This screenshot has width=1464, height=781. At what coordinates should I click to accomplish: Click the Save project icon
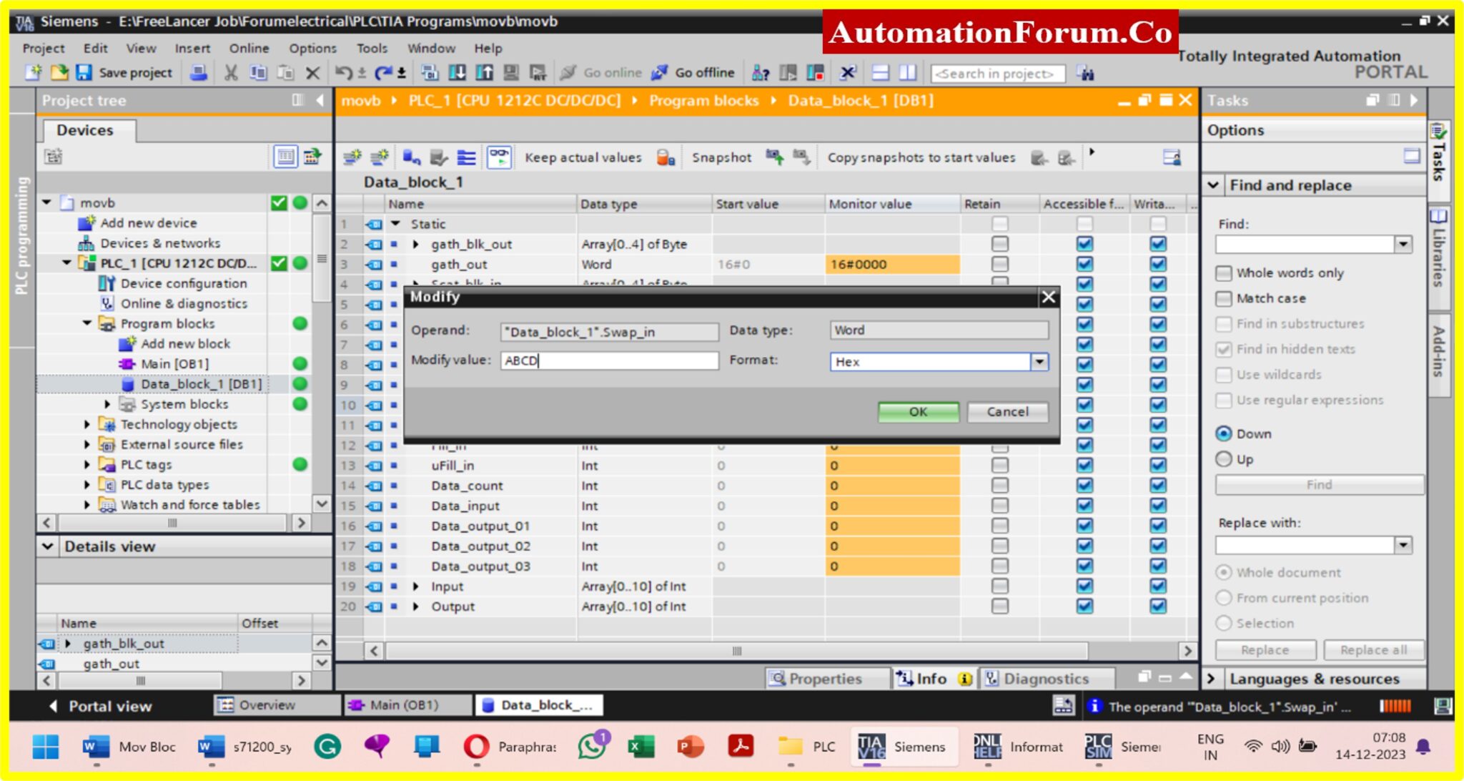[x=84, y=72]
